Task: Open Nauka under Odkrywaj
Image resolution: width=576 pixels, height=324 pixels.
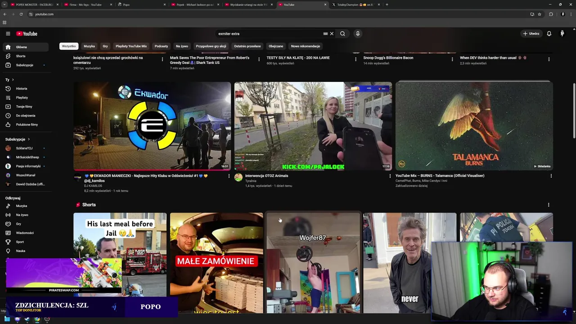Action: tap(26, 251)
